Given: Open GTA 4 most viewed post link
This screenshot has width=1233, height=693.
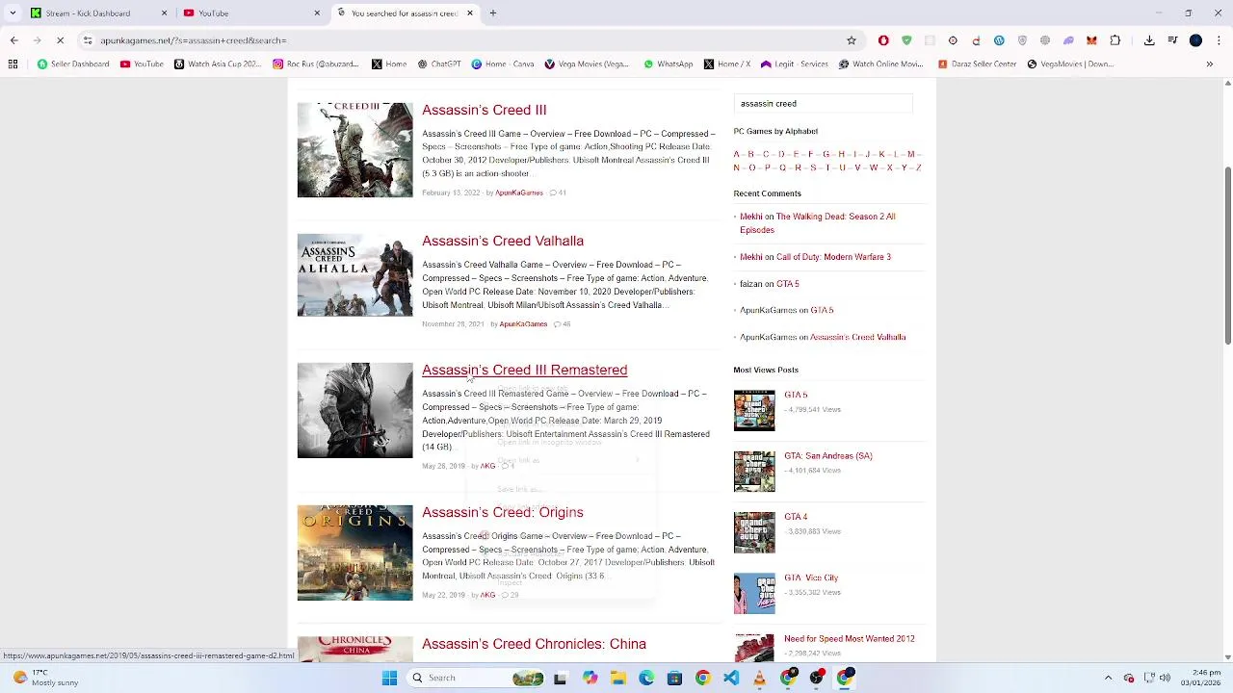Looking at the screenshot, I should [796, 517].
